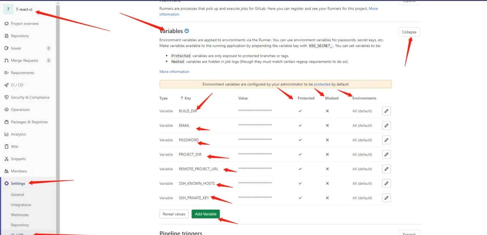487x235 pixels.
Task: Expand the Pipeline triggers section
Action: (409, 233)
